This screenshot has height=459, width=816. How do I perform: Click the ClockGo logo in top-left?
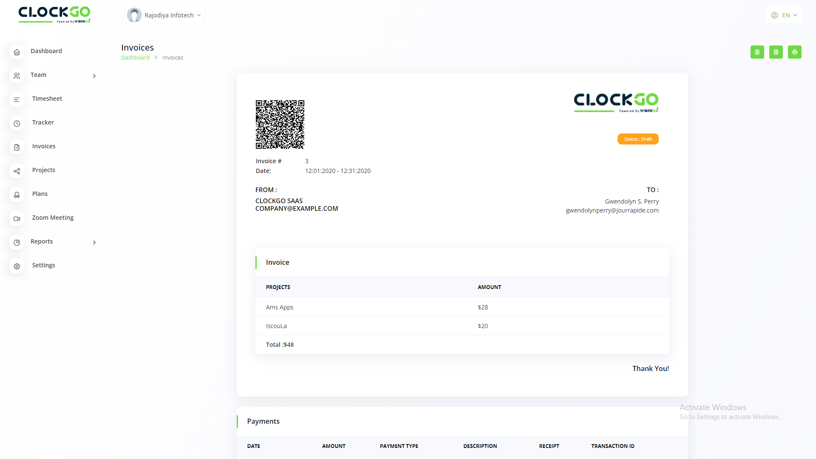click(54, 14)
